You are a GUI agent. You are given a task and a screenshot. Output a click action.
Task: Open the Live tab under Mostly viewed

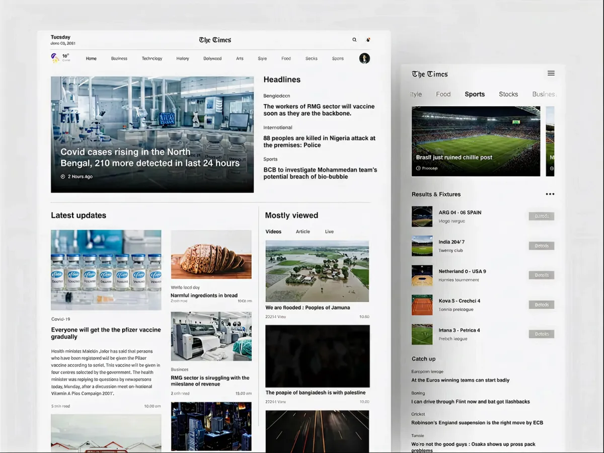click(329, 232)
